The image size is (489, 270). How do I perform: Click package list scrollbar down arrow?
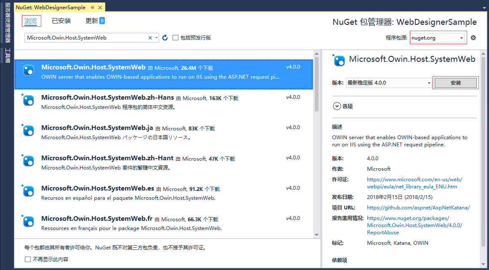[316, 234]
